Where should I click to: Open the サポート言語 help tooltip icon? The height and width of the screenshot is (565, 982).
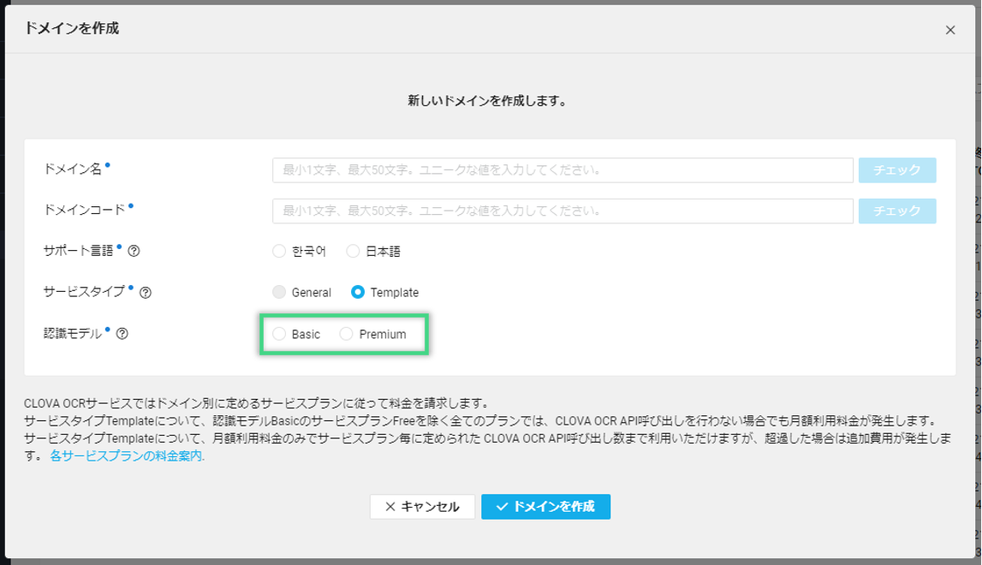(x=134, y=252)
